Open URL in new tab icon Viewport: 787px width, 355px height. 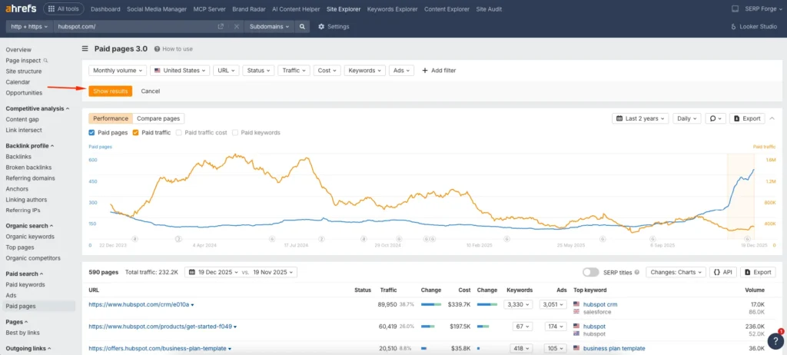[221, 26]
